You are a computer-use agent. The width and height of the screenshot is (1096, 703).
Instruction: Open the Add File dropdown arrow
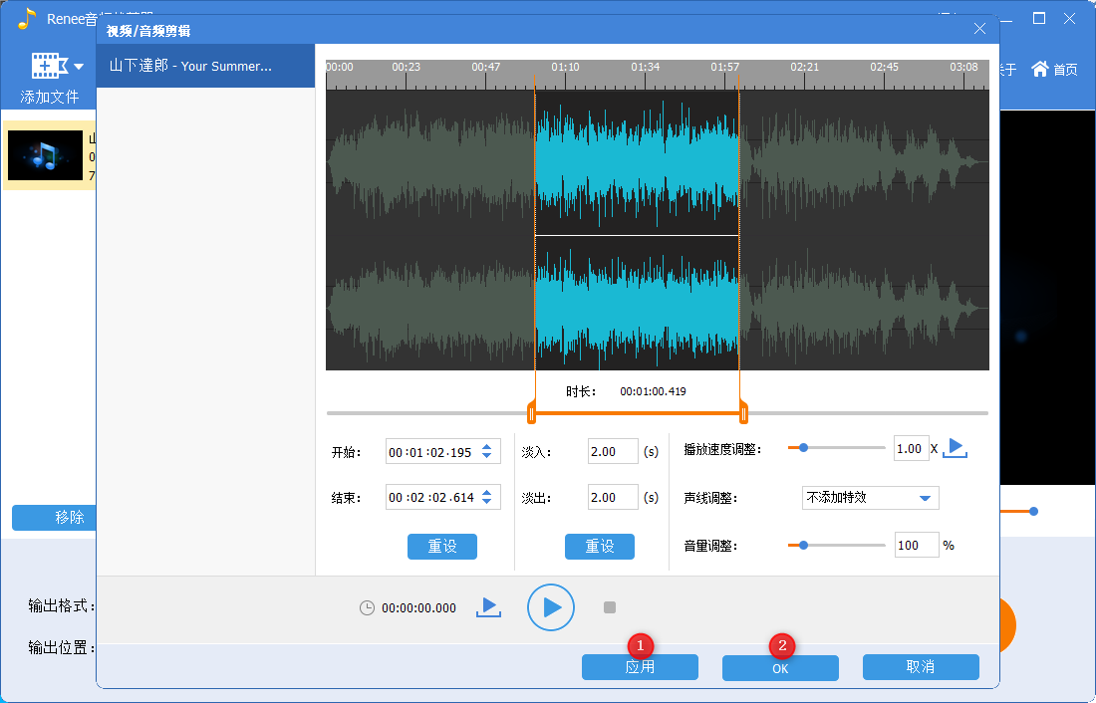tap(79, 67)
